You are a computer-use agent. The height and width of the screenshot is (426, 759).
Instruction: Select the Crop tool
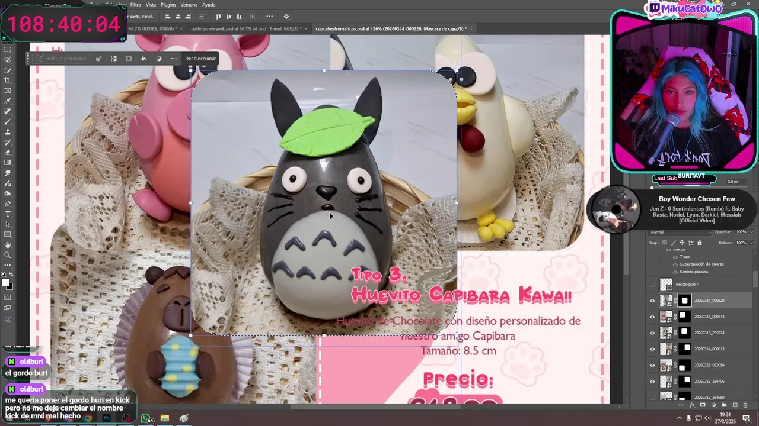click(x=8, y=80)
